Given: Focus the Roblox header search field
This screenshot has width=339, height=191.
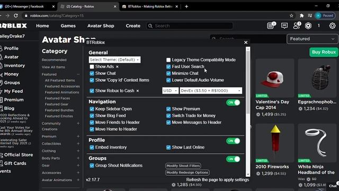Looking at the screenshot, I should tap(190, 26).
